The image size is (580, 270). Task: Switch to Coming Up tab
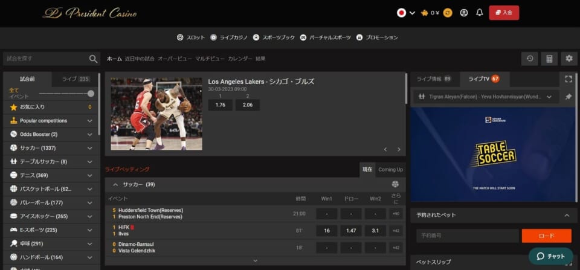click(x=390, y=169)
